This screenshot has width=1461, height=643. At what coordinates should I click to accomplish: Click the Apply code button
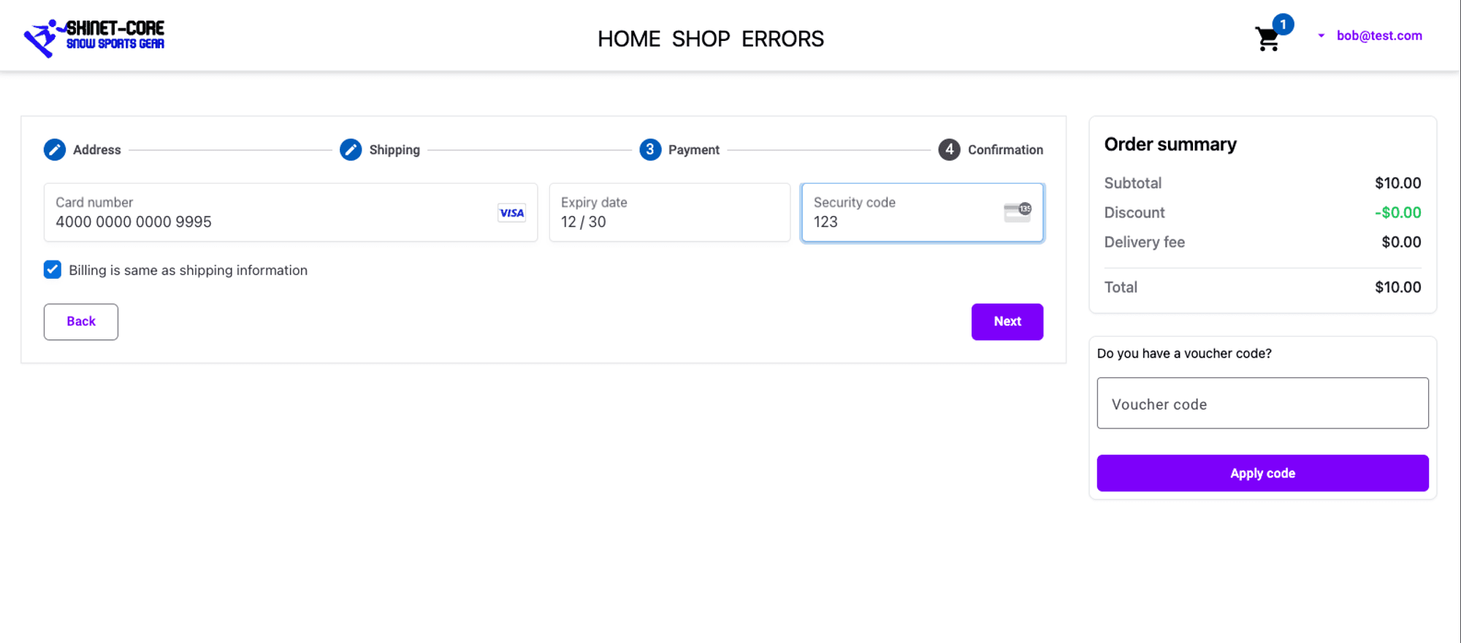coord(1262,473)
